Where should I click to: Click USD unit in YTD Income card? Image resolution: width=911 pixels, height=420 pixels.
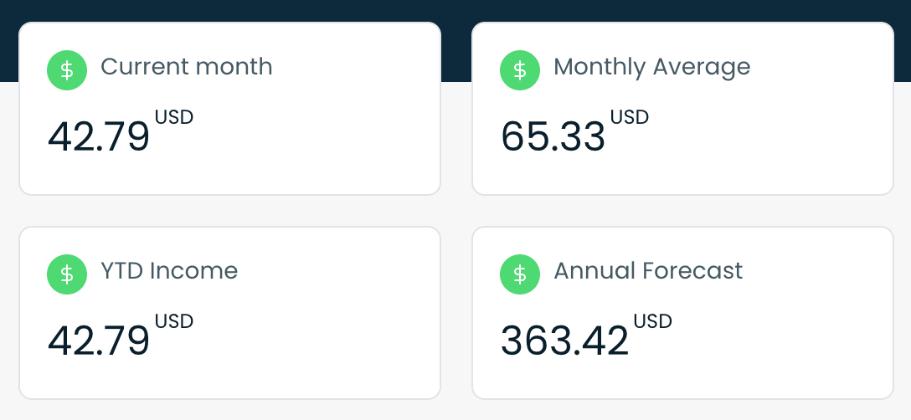click(x=174, y=321)
